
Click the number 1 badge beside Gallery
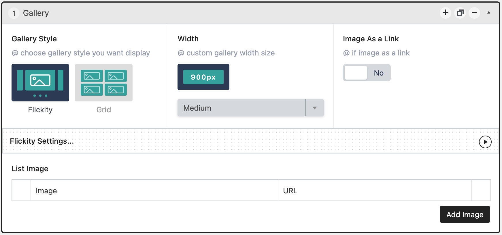(14, 13)
